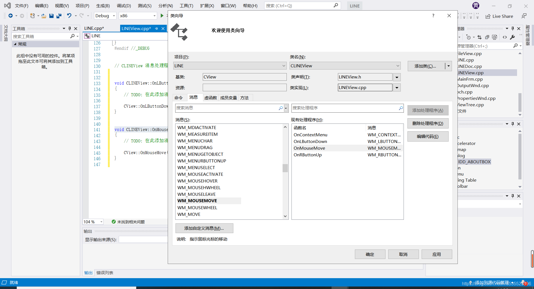Click the sync with active document icon
This screenshot has width=534, height=289.
(479, 37)
